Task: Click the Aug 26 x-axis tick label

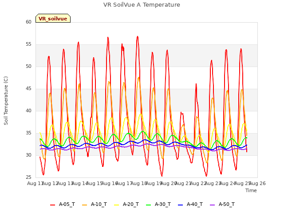Action: 257,183
